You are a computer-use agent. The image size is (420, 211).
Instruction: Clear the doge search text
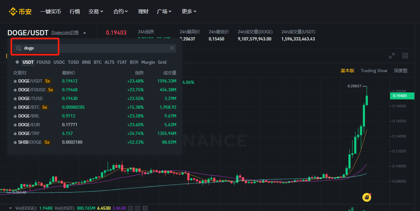coord(172,48)
